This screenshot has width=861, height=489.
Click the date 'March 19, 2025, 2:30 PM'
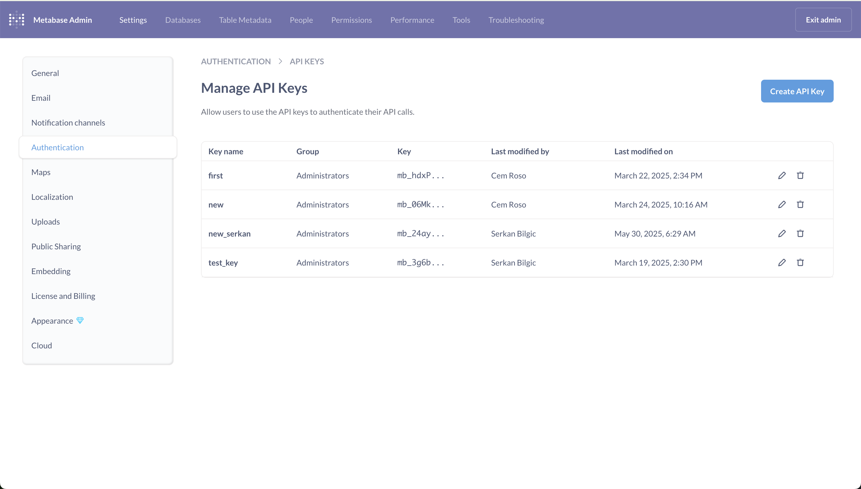coord(658,263)
